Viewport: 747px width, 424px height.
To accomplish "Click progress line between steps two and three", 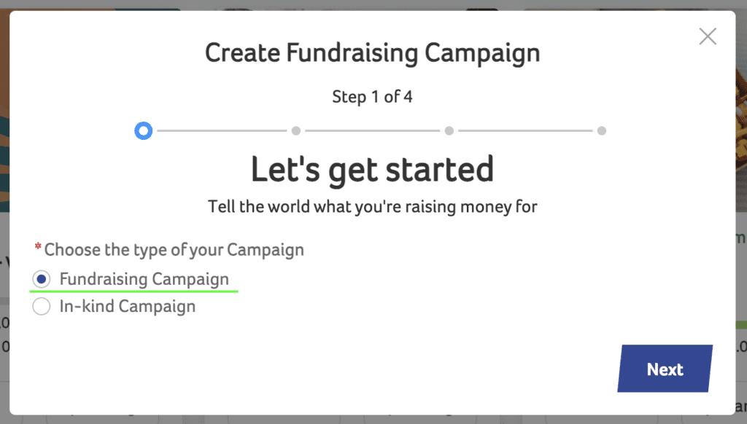I will point(373,131).
